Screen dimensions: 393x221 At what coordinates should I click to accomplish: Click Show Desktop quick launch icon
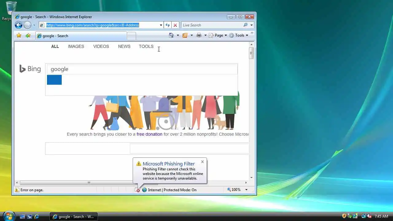pyautogui.click(x=22, y=216)
